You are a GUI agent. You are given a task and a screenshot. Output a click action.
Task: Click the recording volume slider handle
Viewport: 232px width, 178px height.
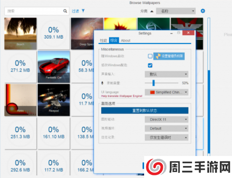[153, 83]
